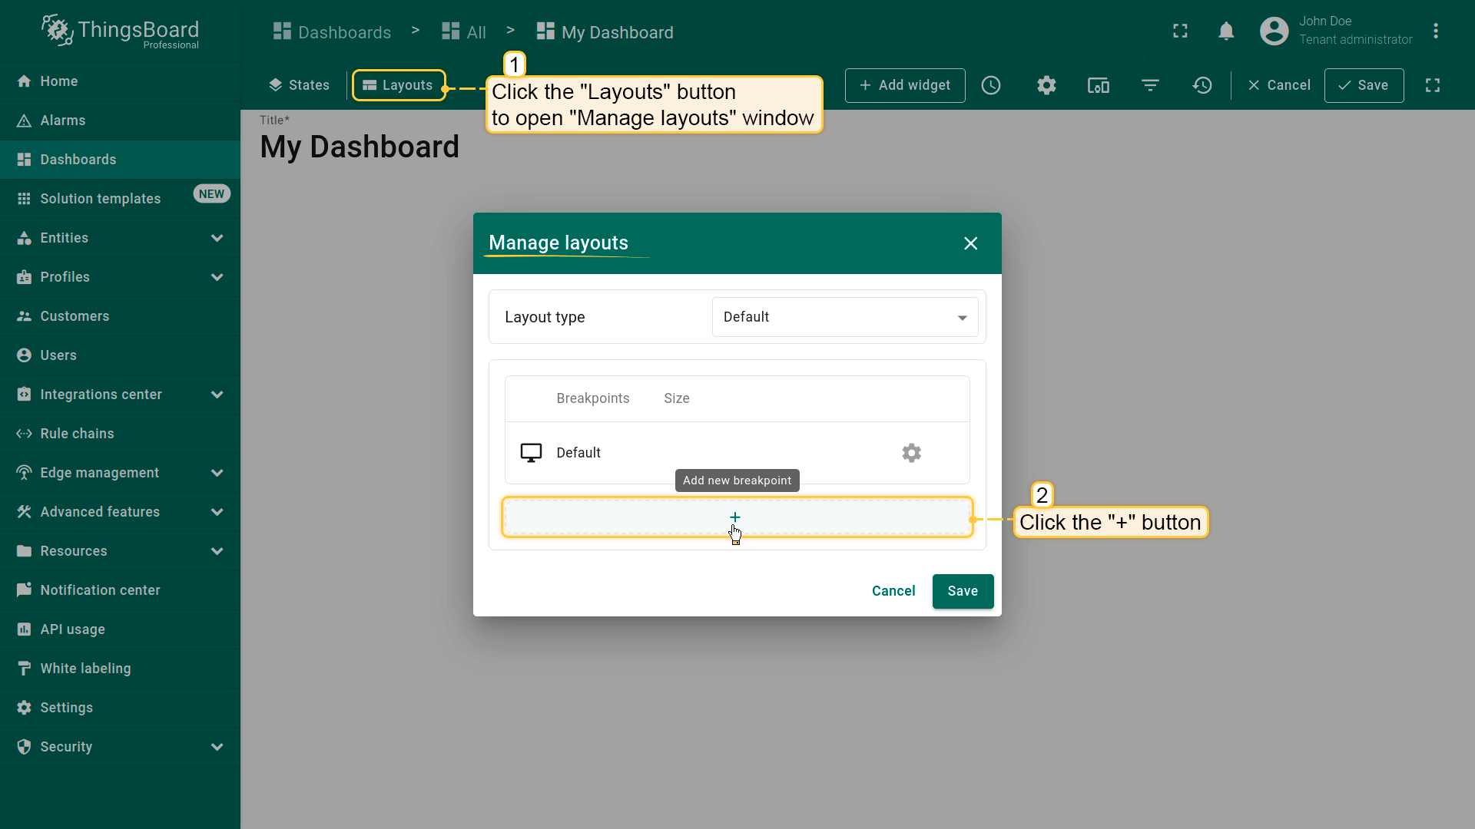Open the Layout type dropdown
The width and height of the screenshot is (1475, 829).
[844, 317]
